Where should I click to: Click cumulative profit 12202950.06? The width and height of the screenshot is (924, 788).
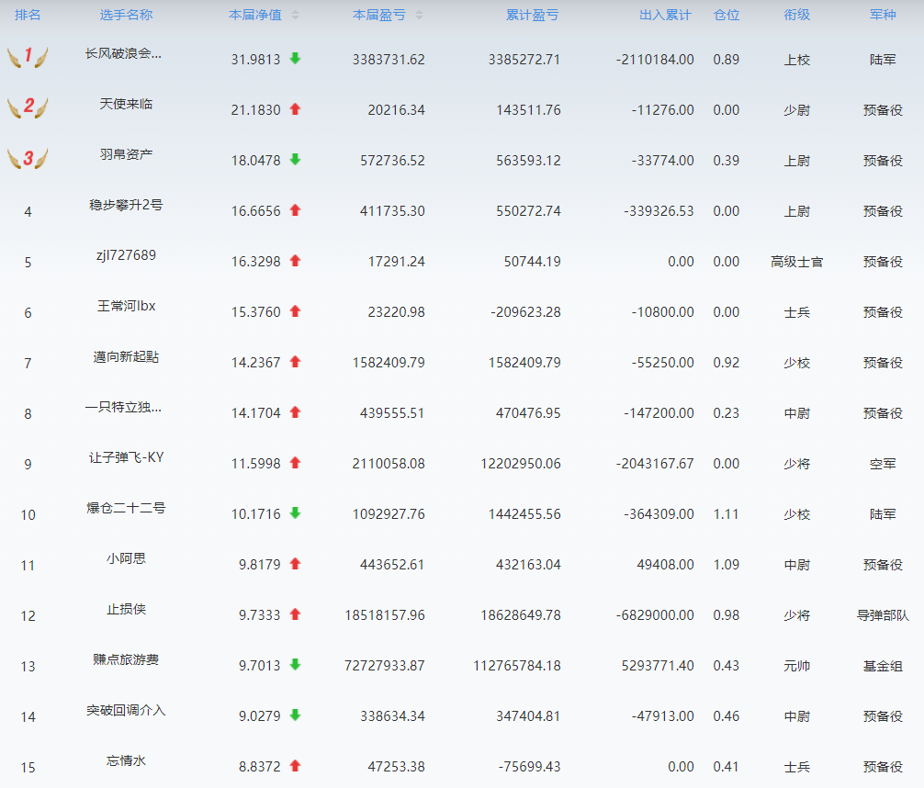click(521, 464)
